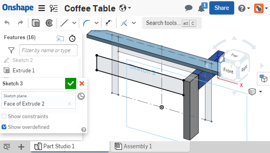
Task: Click the Share button
Action: 222,8
